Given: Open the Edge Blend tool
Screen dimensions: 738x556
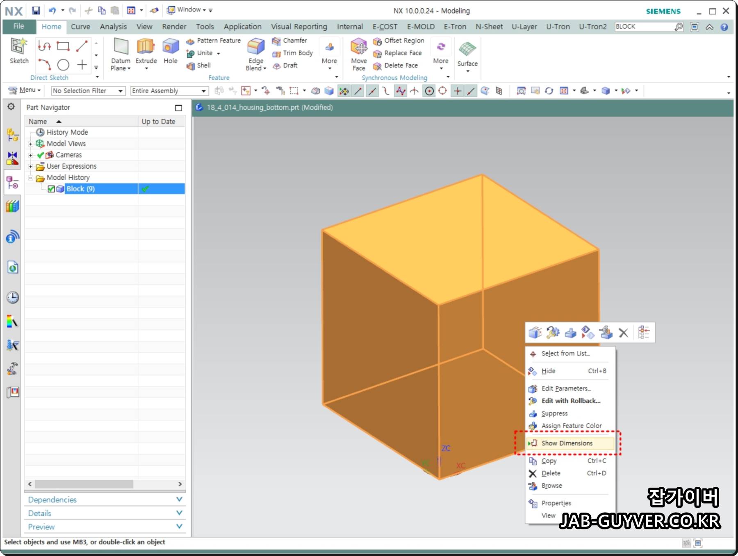Looking at the screenshot, I should point(256,47).
